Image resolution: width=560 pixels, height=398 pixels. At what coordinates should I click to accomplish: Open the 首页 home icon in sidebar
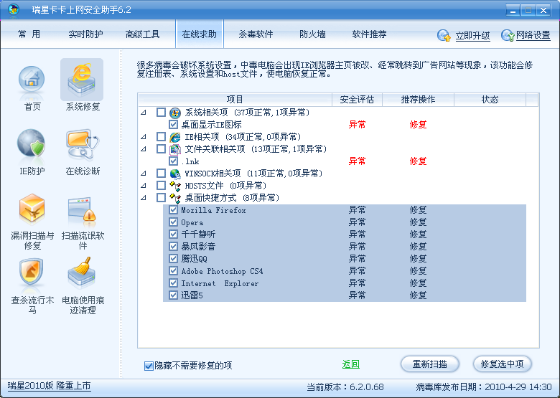click(x=31, y=80)
